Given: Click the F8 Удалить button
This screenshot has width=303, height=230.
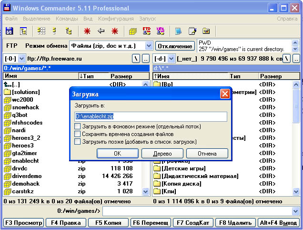Looking at the screenshot, I should pos(235,223).
